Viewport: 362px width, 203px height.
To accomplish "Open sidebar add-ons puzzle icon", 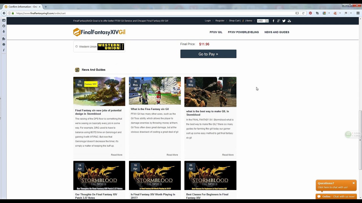I will coord(4,39).
